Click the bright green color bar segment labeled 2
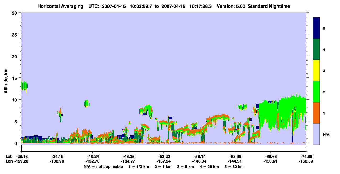The image size is (340, 174). tap(316, 92)
